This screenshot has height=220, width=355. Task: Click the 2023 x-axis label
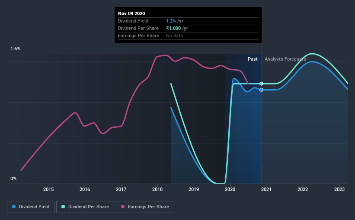[339, 189]
